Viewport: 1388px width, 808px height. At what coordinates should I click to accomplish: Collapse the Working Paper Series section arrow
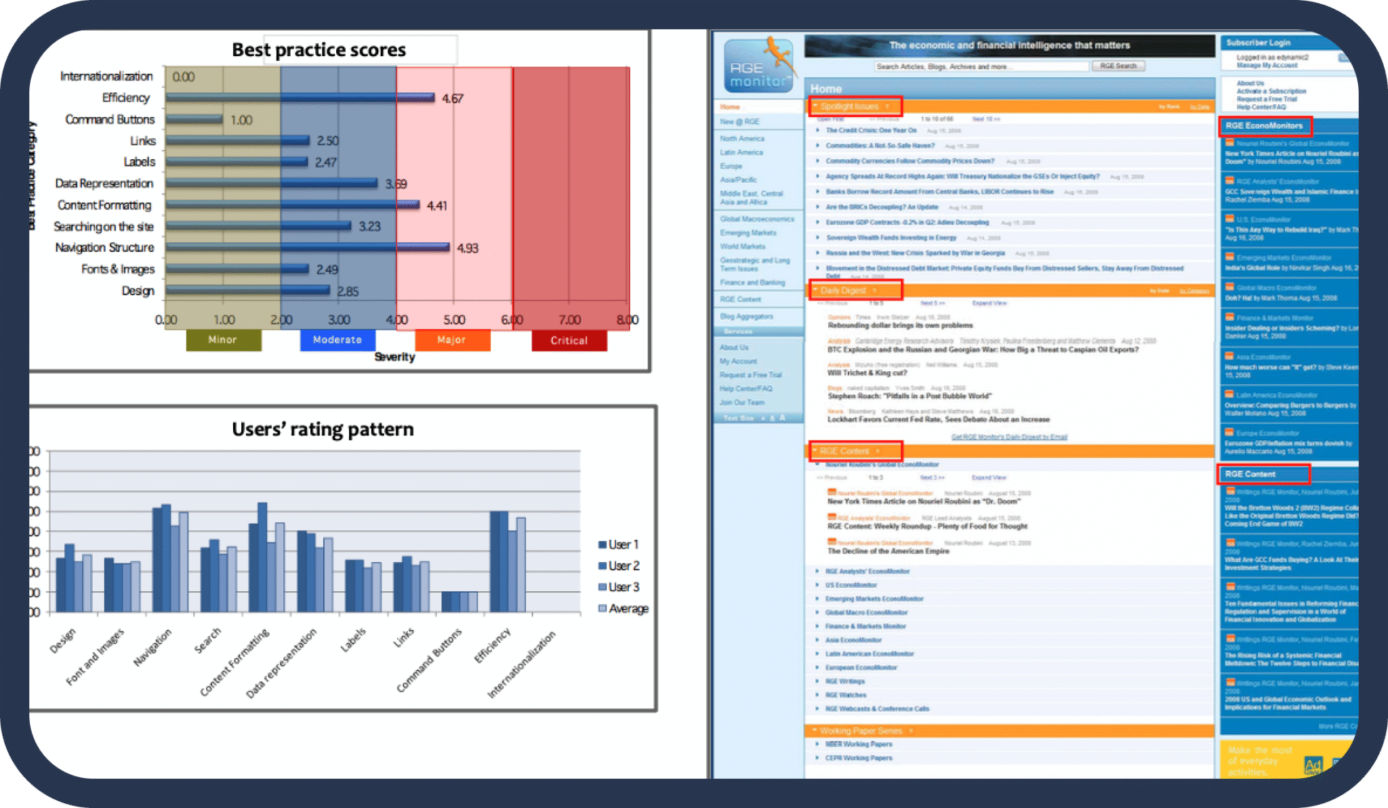point(815,731)
